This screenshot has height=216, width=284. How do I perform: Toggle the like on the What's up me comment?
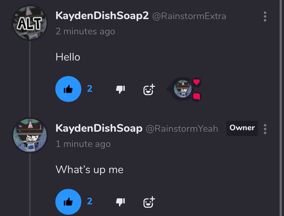coord(68,202)
